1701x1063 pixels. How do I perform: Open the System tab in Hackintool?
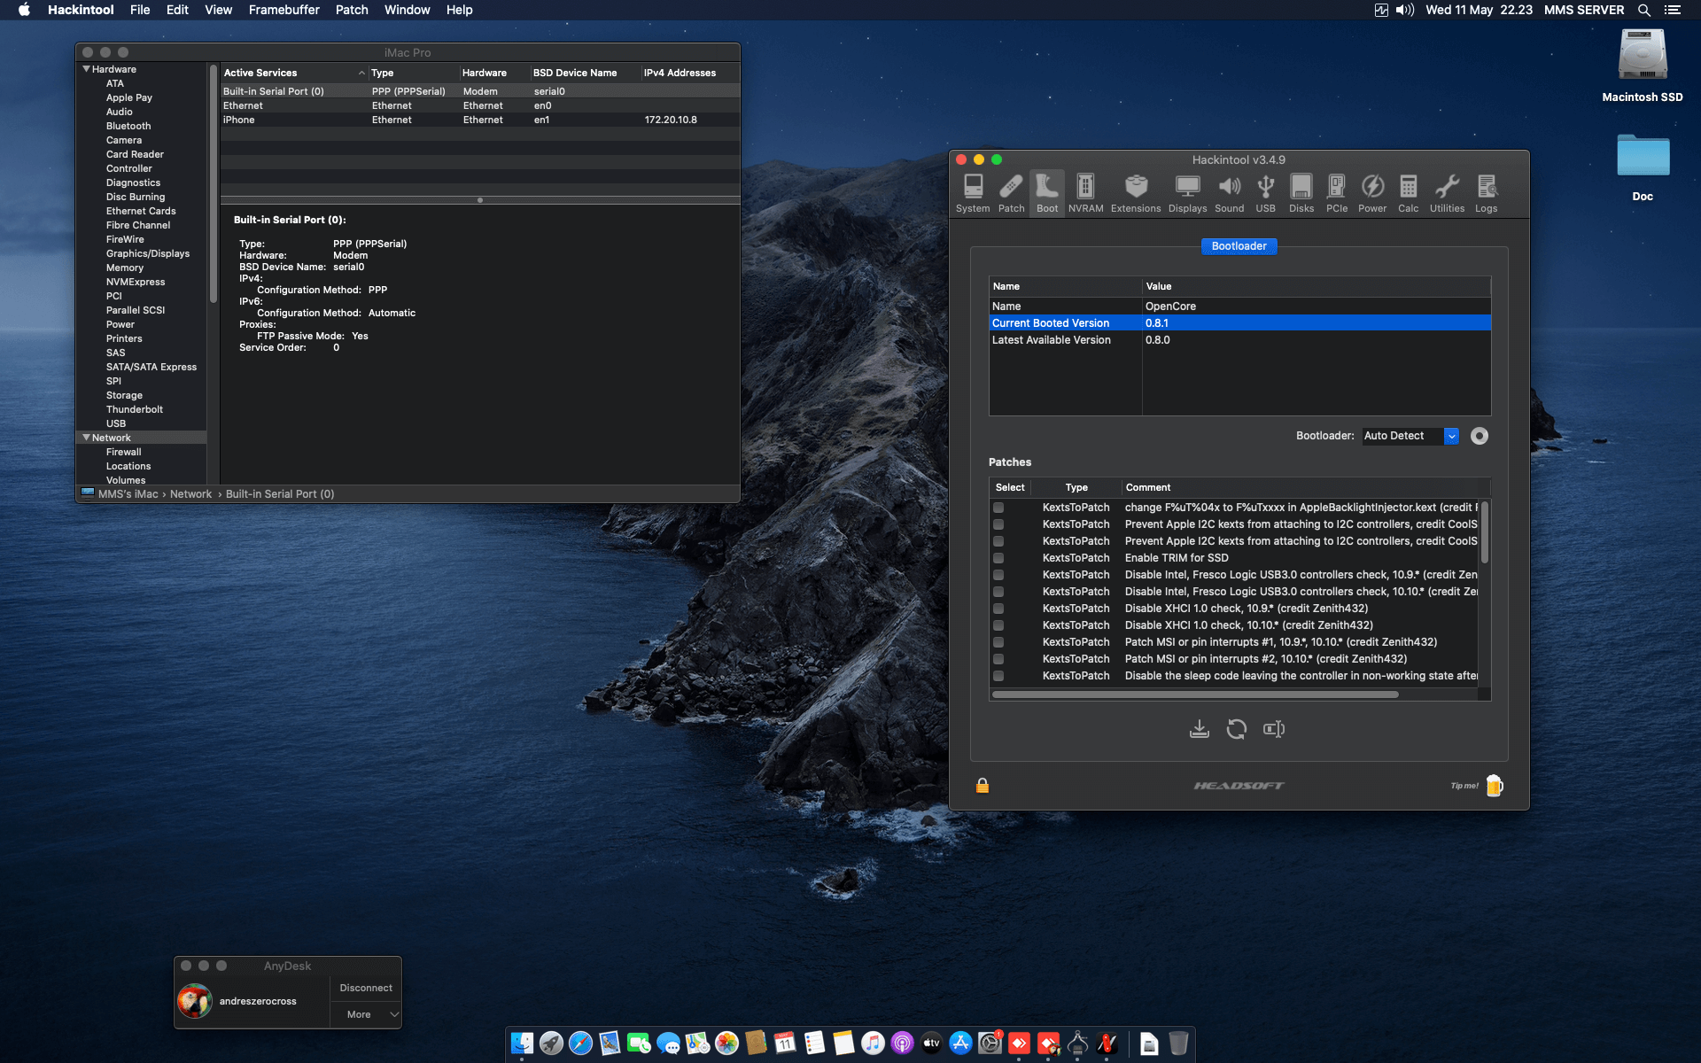pos(973,191)
